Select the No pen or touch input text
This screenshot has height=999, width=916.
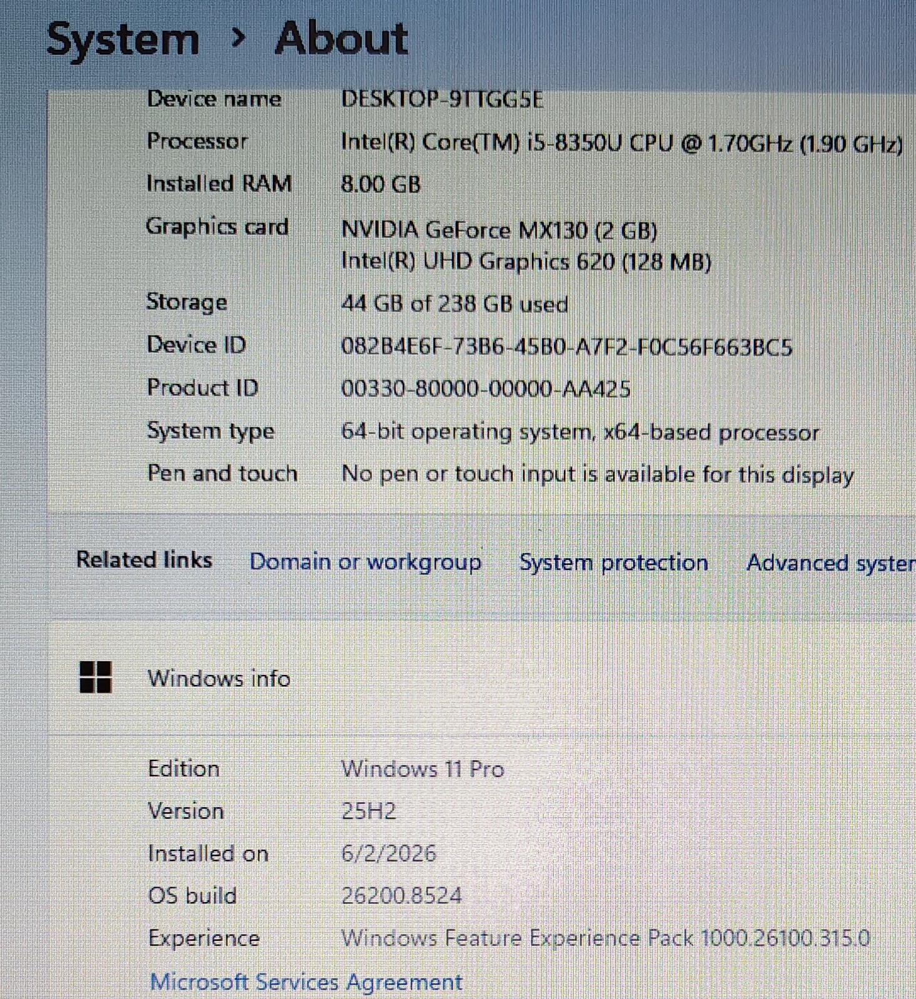coord(598,475)
